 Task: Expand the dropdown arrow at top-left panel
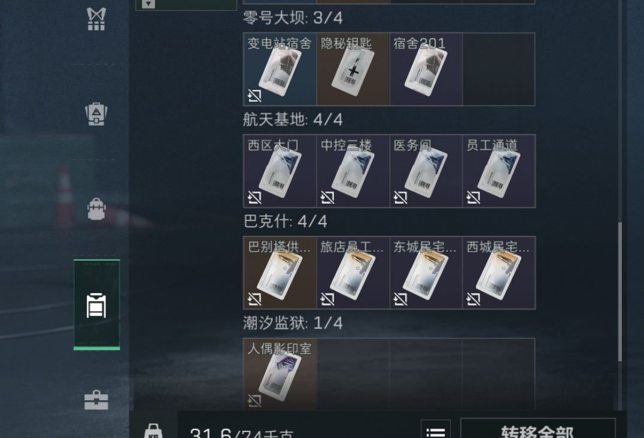coord(148,4)
